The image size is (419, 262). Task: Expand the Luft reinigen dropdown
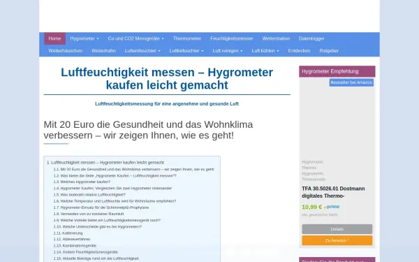tap(228, 50)
